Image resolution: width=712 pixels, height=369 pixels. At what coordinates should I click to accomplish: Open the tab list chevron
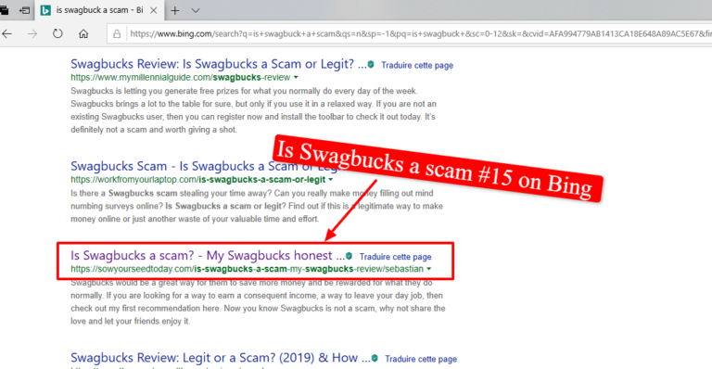(196, 10)
